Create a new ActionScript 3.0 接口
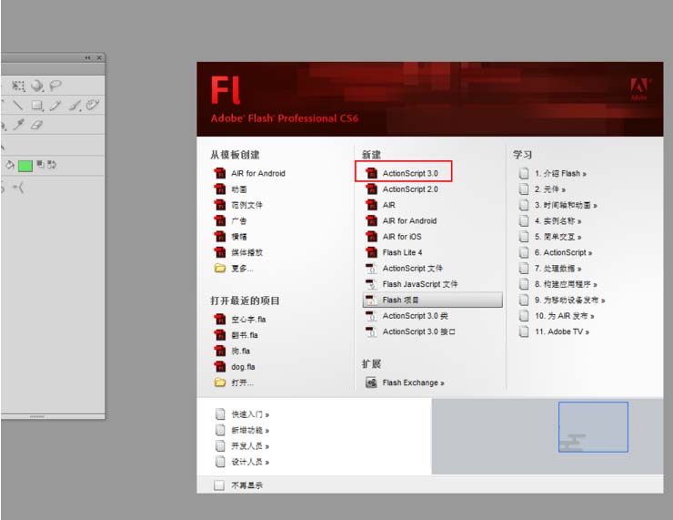Image resolution: width=673 pixels, height=520 pixels. click(410, 331)
